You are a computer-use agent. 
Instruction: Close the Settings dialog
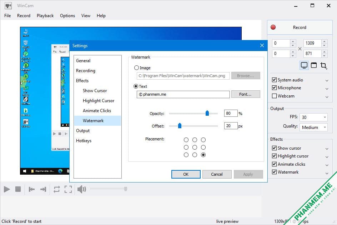point(262,45)
